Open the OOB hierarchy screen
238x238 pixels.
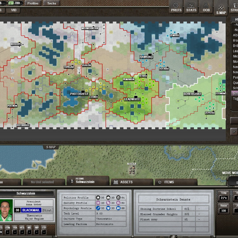coord(206,7)
